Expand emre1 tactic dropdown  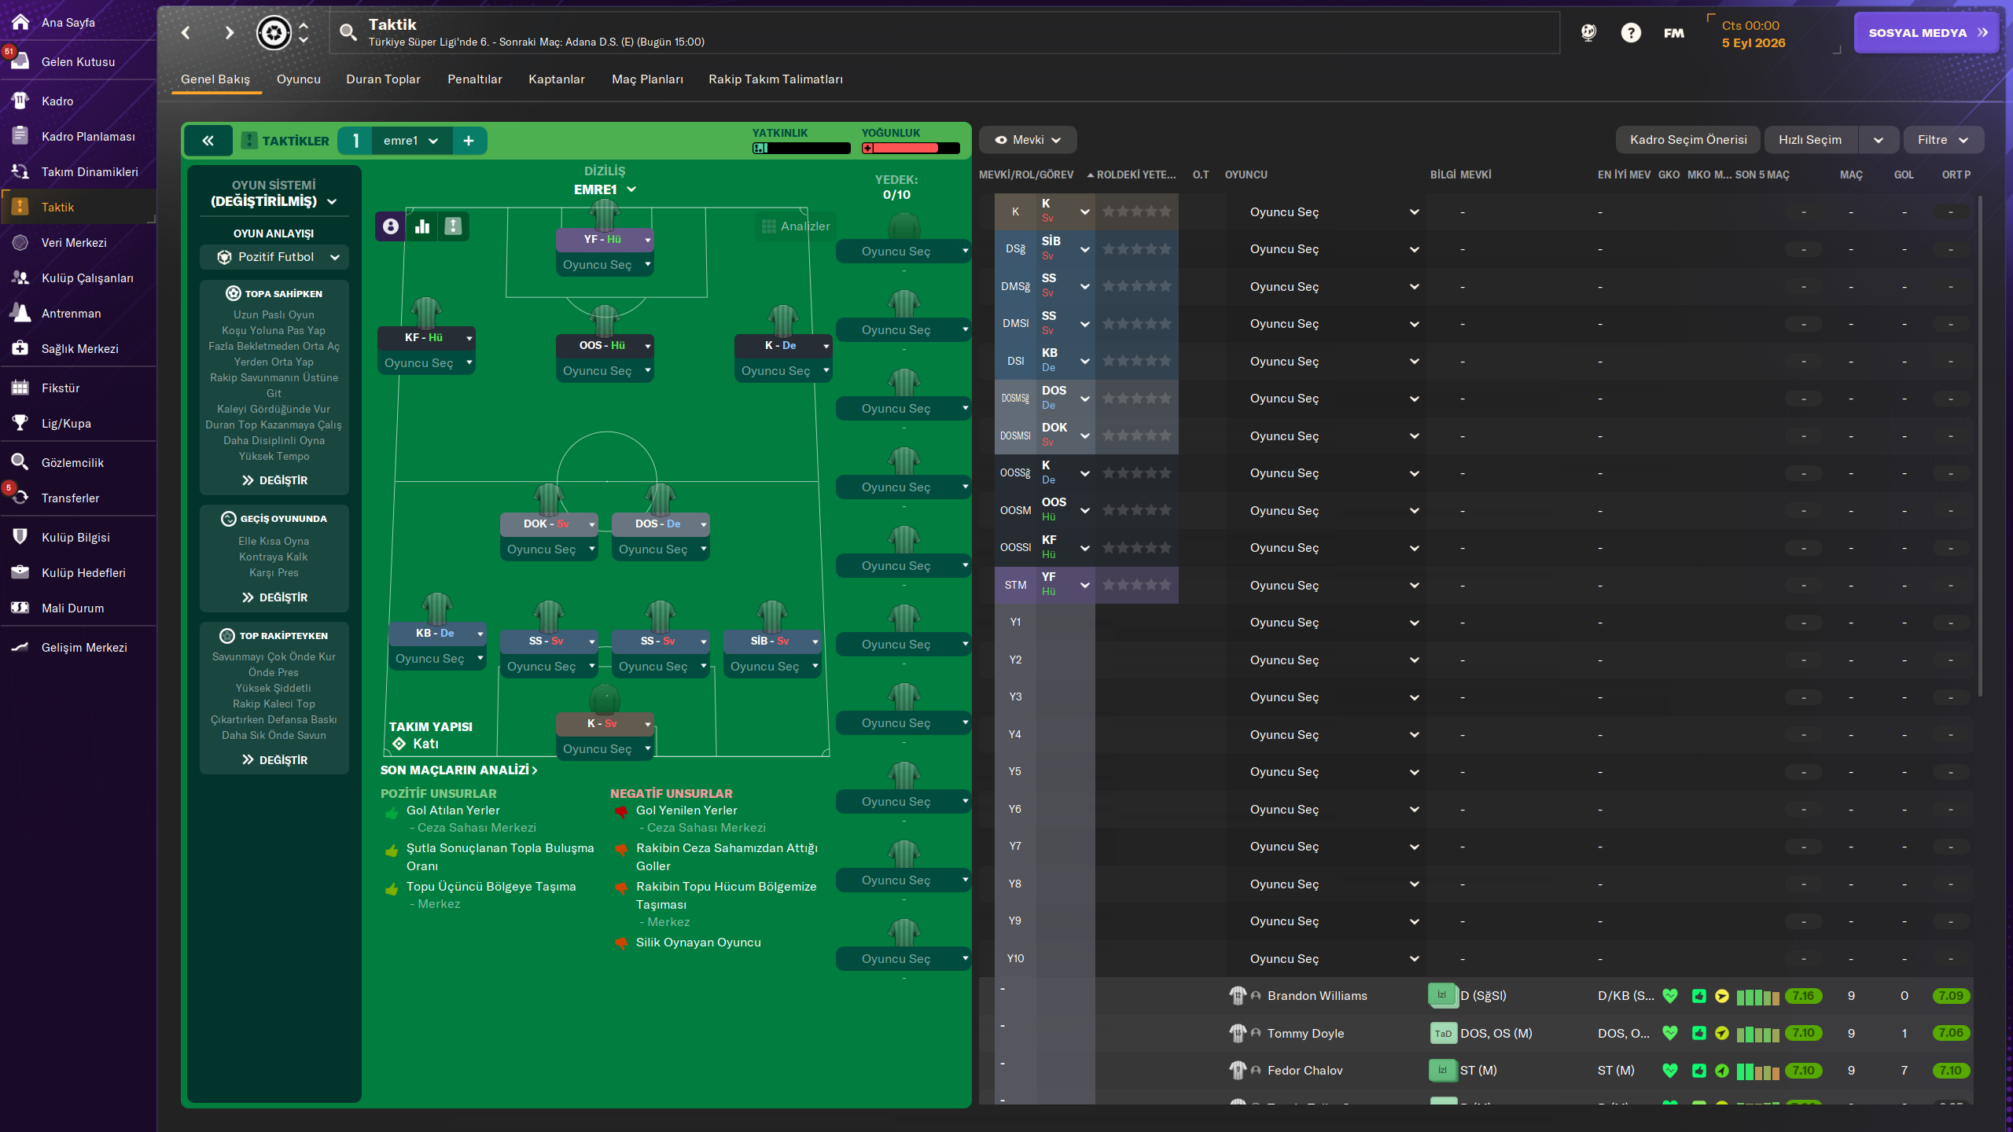tap(410, 141)
